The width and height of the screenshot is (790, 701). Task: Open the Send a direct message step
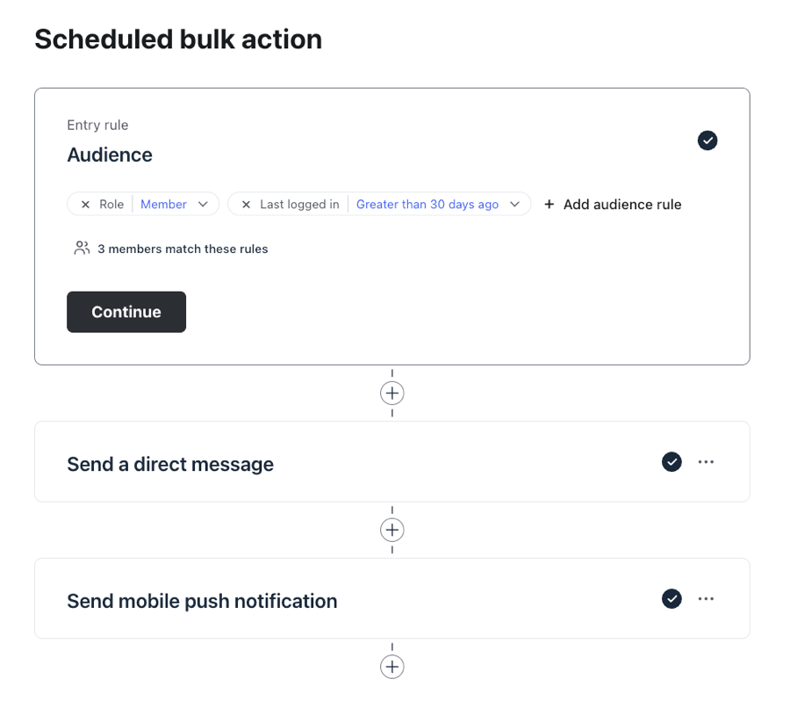(x=170, y=464)
